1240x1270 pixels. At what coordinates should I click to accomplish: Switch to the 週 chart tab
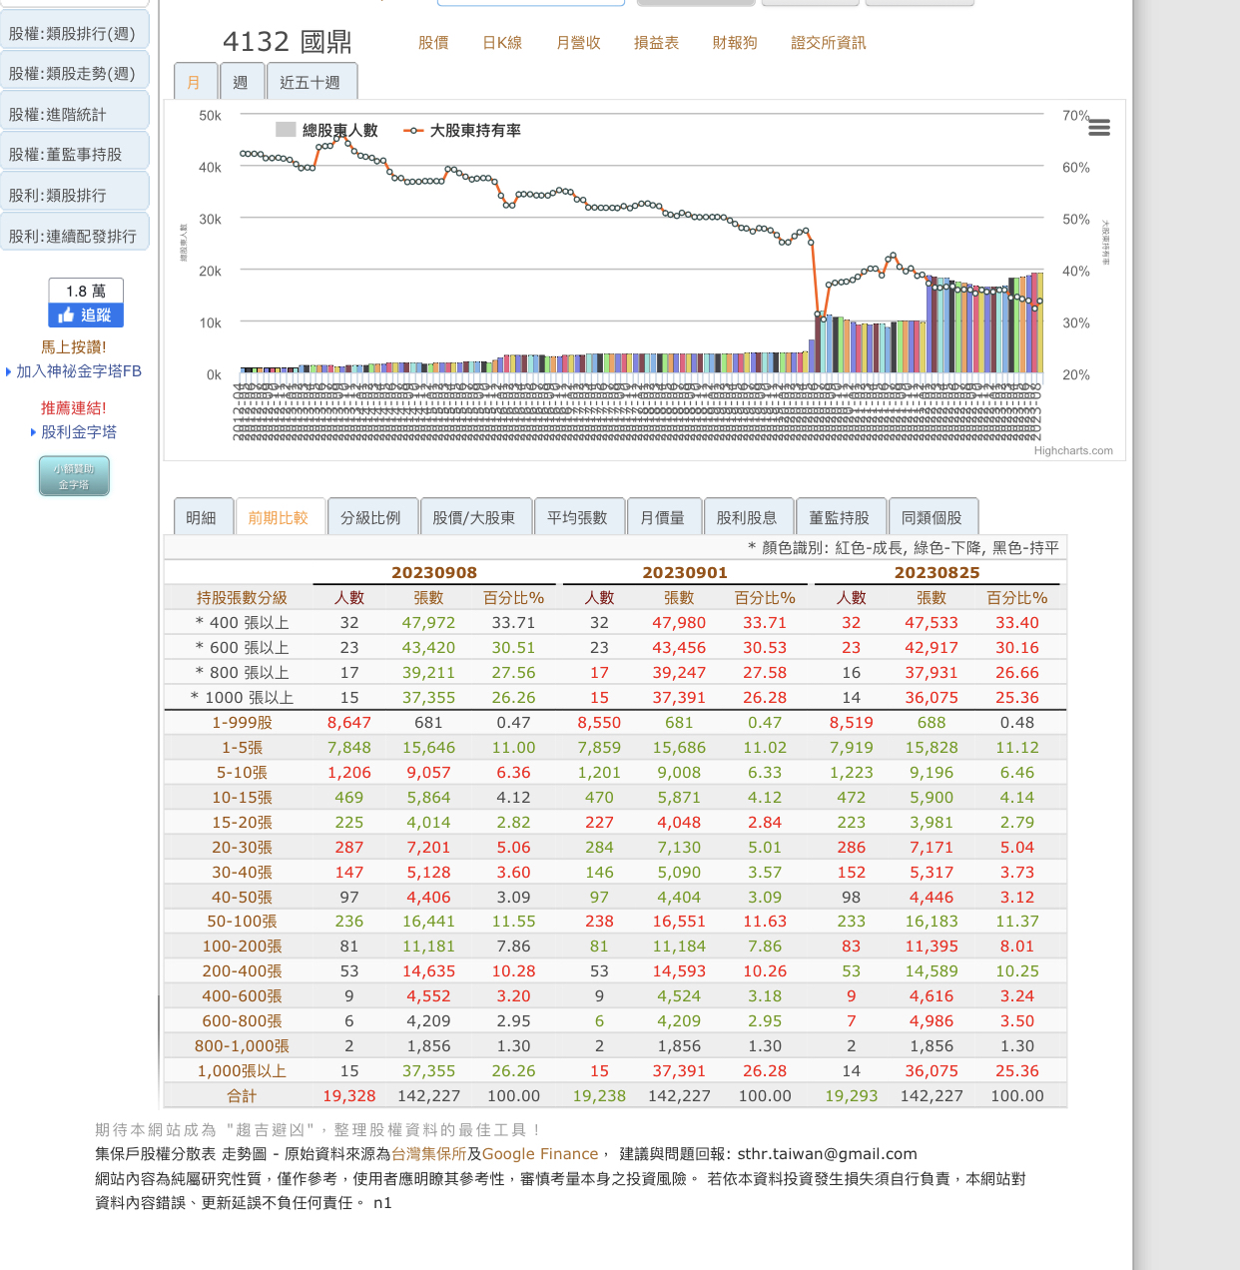pos(241,82)
